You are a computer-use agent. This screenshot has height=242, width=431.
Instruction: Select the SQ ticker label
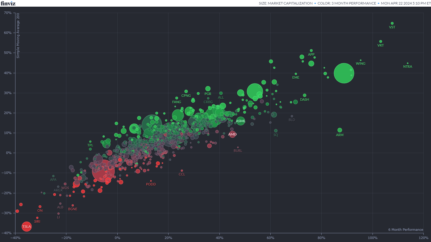(276, 135)
